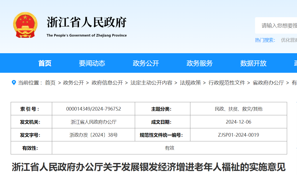Click the 有效性 label cell
The width and height of the screenshot is (297, 175).
pos(32,148)
